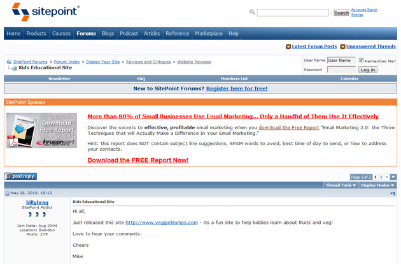Open the Calendar menu item
The width and height of the screenshot is (401, 264).
[x=349, y=79]
